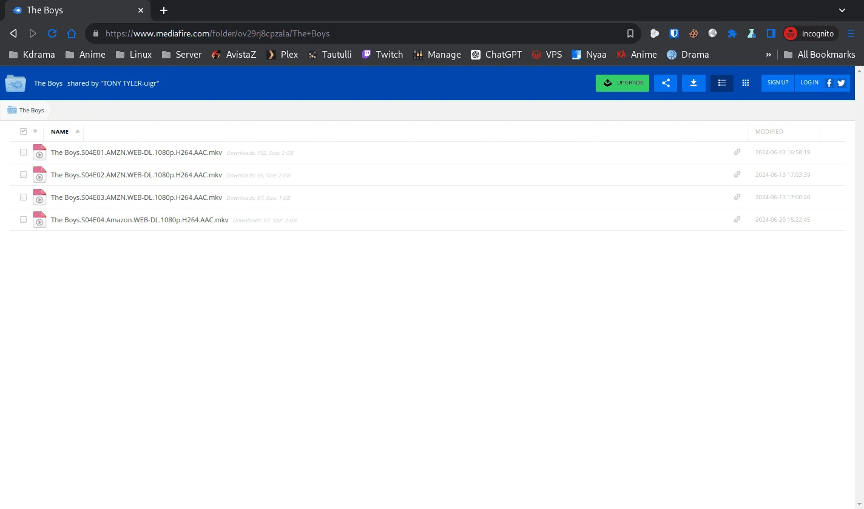Click the address bar URL field
The width and height of the screenshot is (864, 509).
click(363, 33)
